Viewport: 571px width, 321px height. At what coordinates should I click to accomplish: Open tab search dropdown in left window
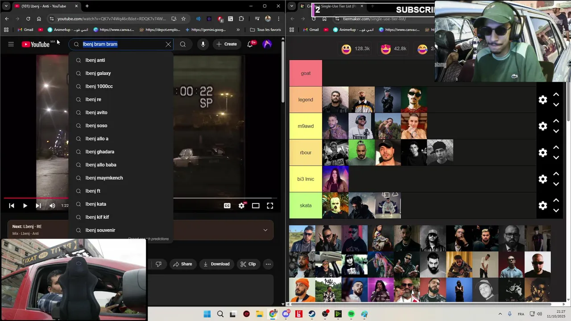(6, 6)
